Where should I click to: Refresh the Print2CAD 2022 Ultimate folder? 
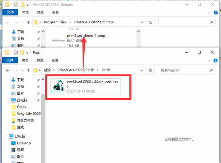click(151, 22)
